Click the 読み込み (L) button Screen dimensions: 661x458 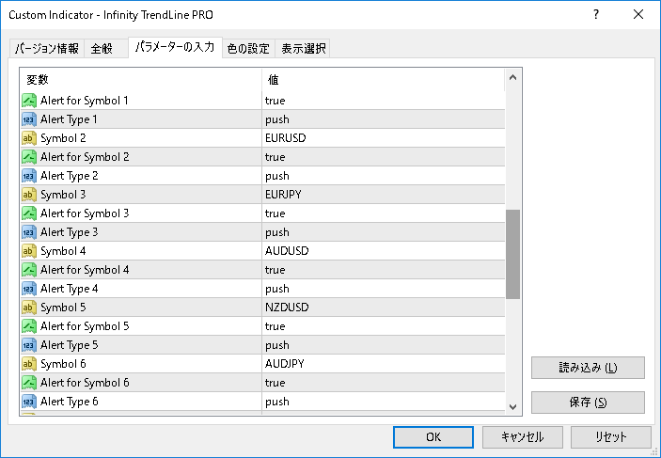click(588, 368)
